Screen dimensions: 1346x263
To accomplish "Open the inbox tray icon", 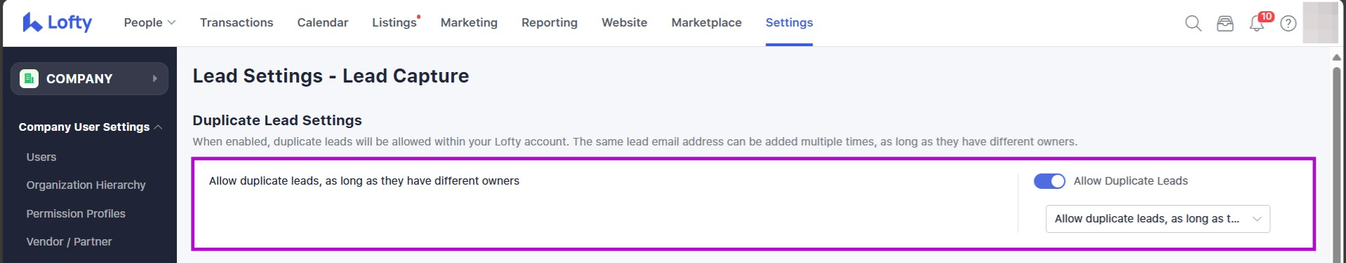I will (1225, 23).
